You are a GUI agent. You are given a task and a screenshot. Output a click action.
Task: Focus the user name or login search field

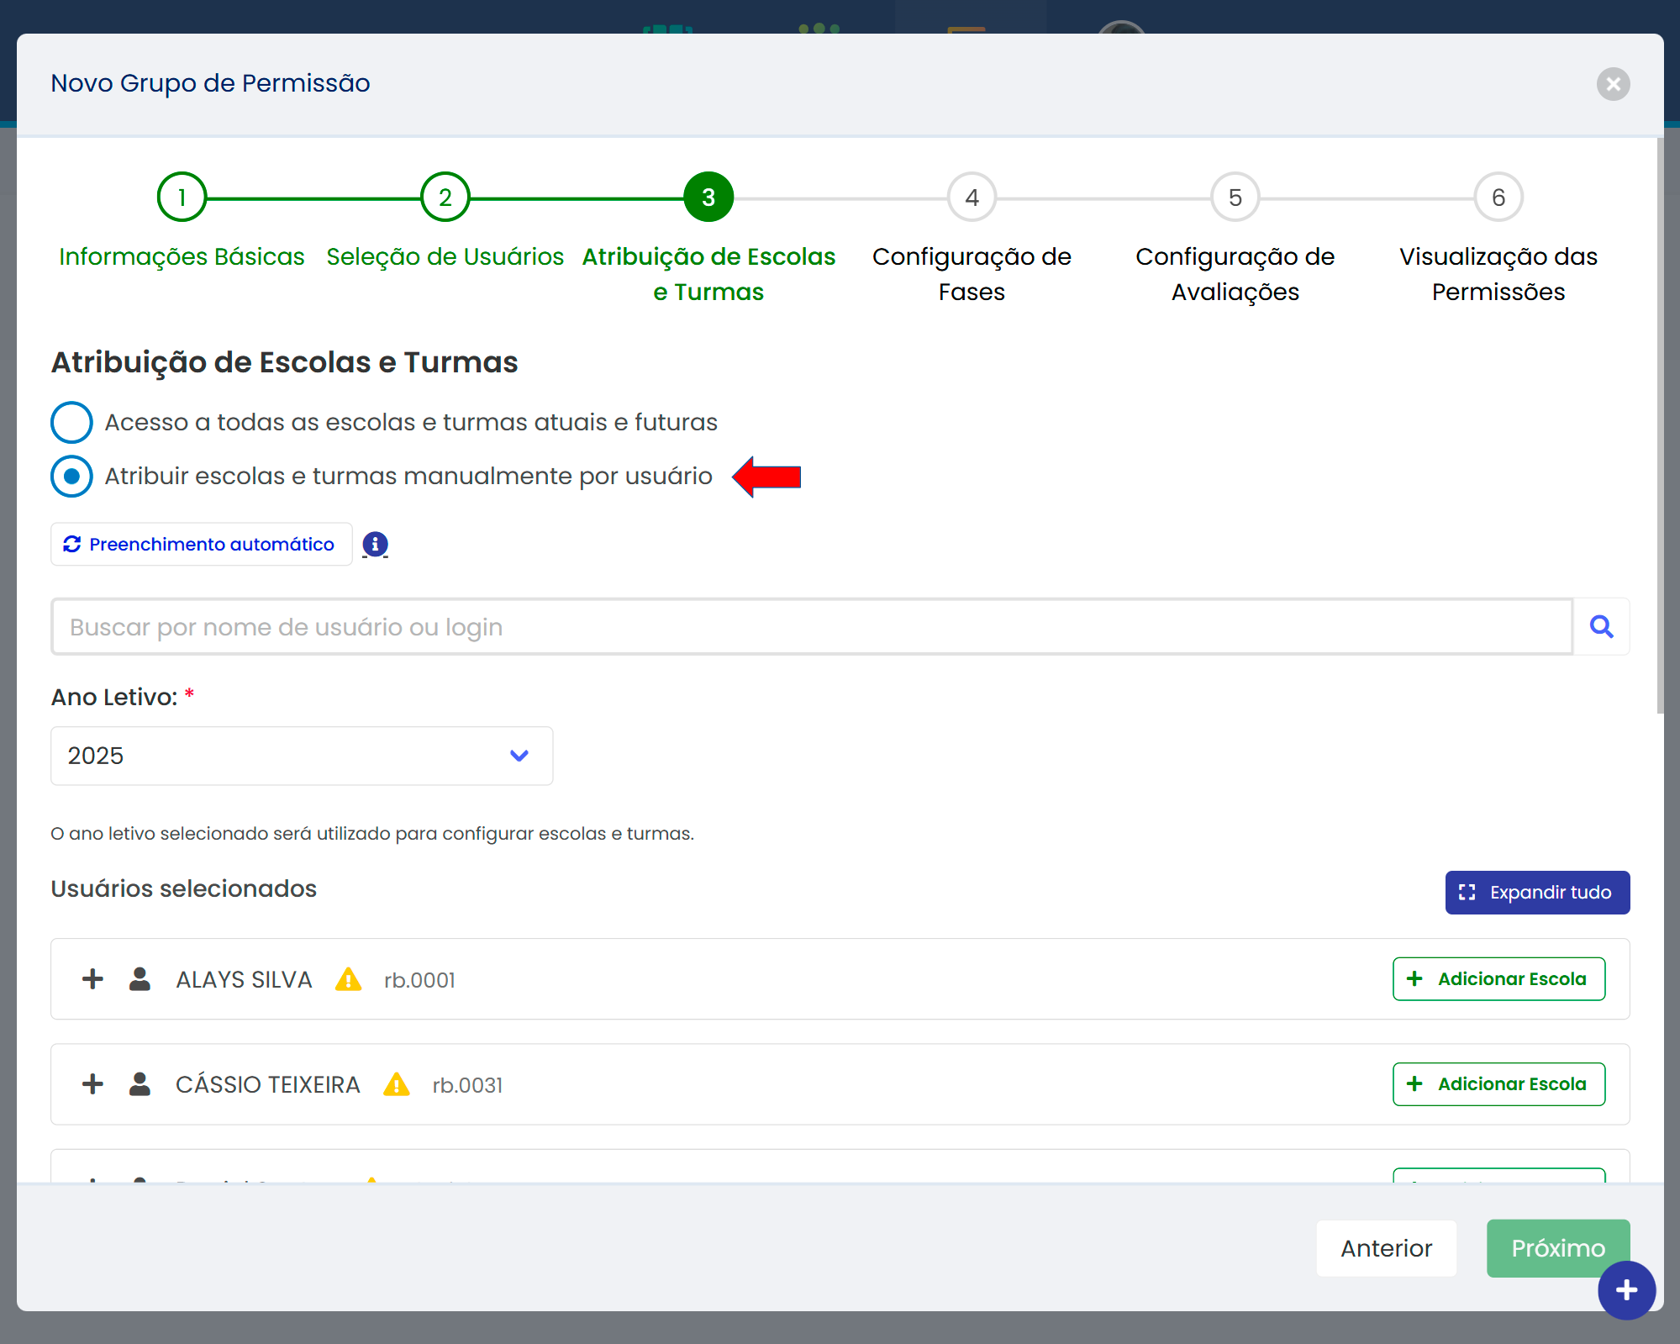[811, 626]
